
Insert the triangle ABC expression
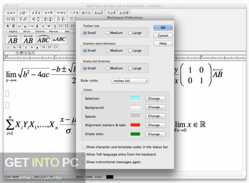point(59,39)
